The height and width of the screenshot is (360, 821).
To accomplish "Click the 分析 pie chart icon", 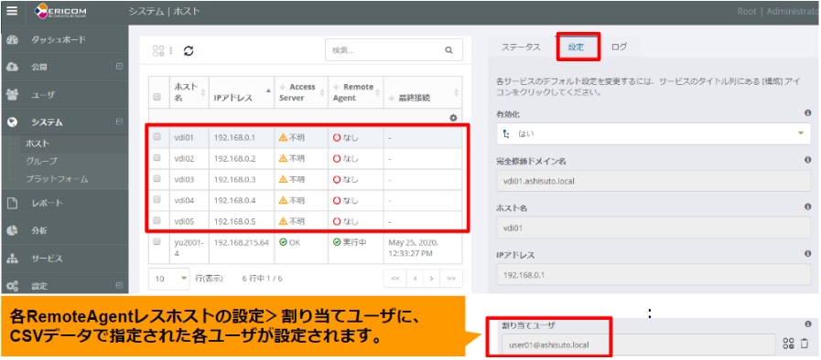I will 13,230.
